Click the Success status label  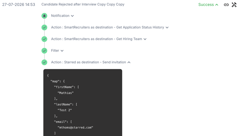(206, 4)
